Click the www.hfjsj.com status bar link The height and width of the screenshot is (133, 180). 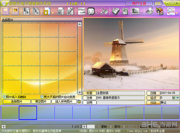(x=138, y=131)
